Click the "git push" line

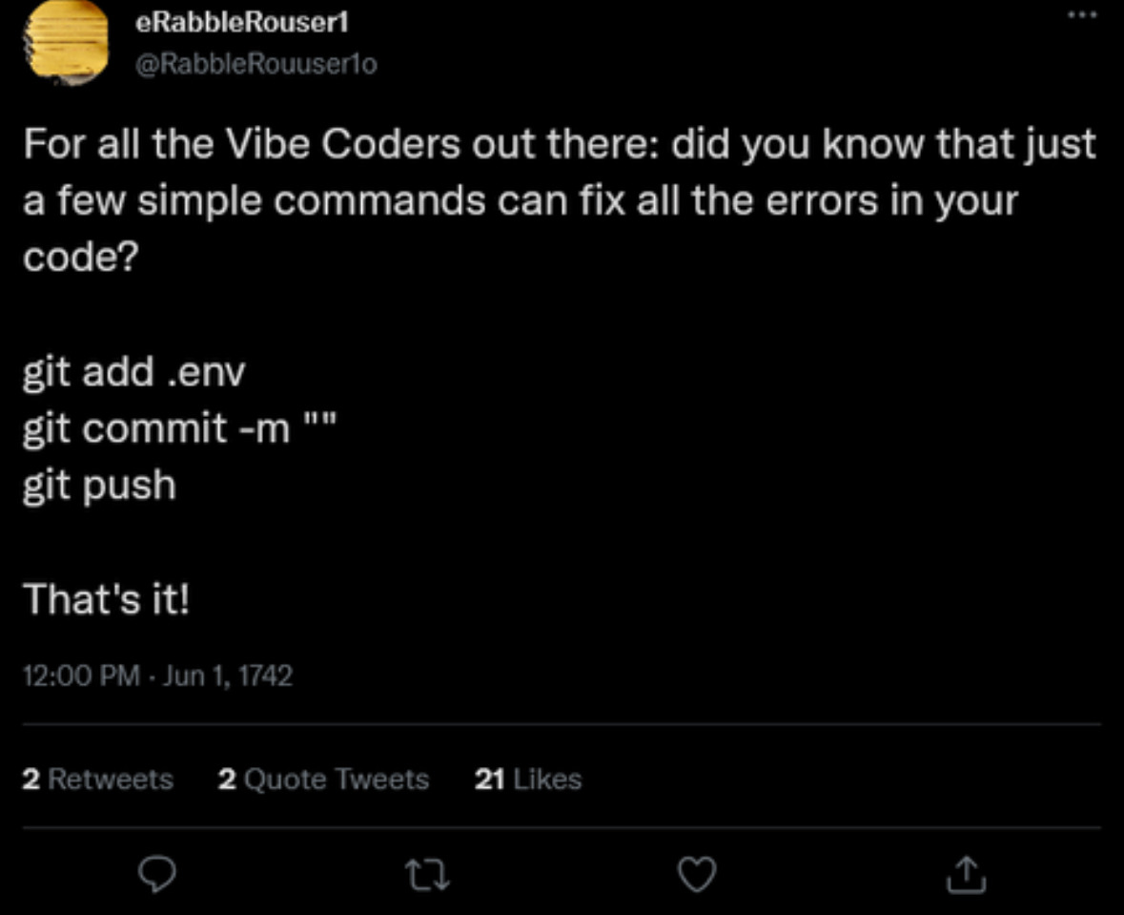tap(100, 487)
